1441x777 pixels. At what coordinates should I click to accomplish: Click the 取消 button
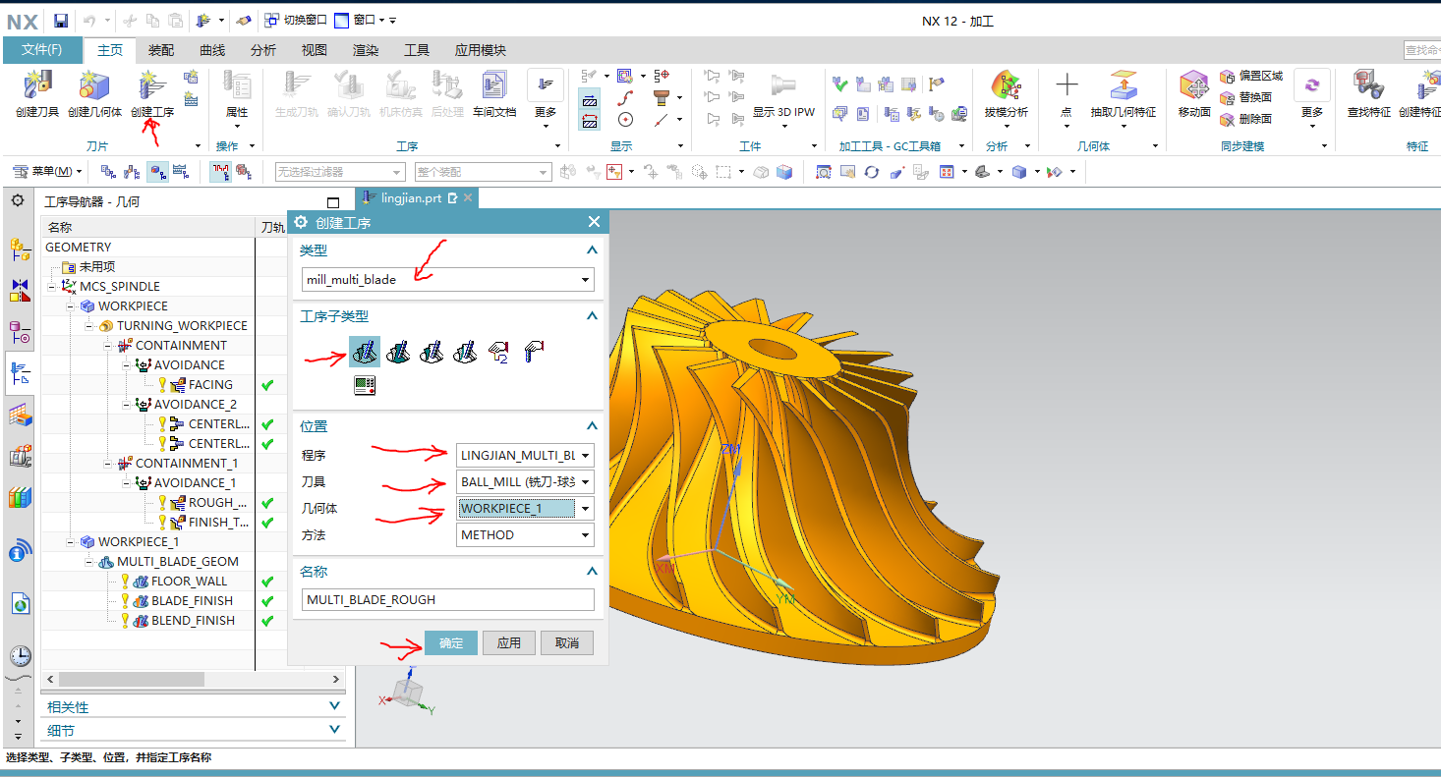coord(567,643)
